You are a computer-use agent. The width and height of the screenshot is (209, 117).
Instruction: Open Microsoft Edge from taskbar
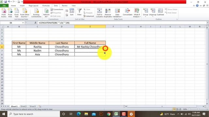tap(79, 114)
